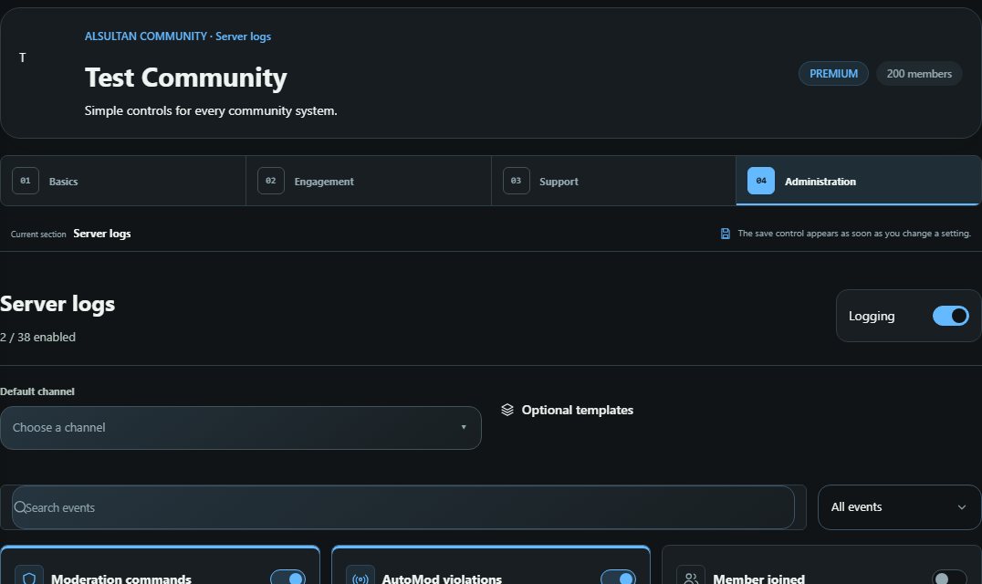Click the 200 members badge
The image size is (982, 584).
point(919,74)
